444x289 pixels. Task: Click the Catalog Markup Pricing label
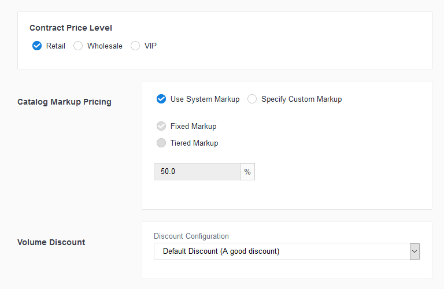(x=64, y=102)
